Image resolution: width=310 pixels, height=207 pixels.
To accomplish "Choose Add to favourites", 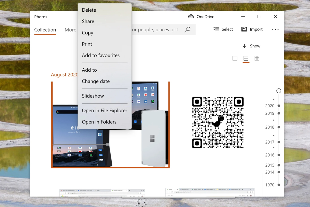I will pyautogui.click(x=101, y=55).
